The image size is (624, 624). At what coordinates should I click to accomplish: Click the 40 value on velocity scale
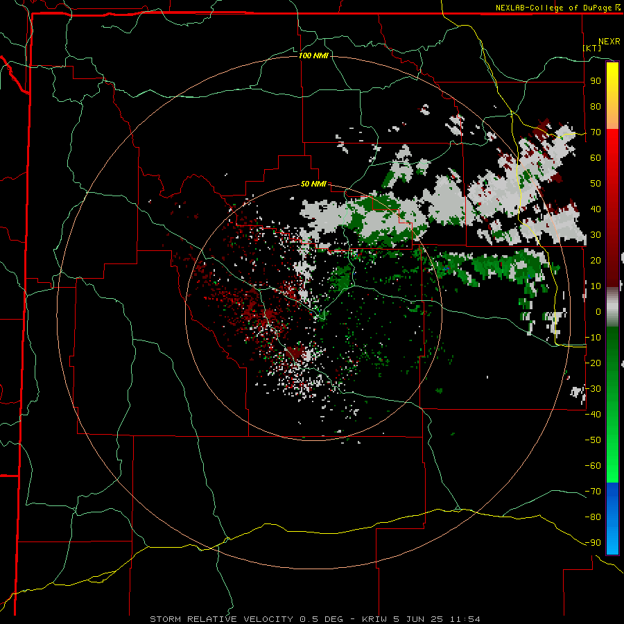[596, 209]
